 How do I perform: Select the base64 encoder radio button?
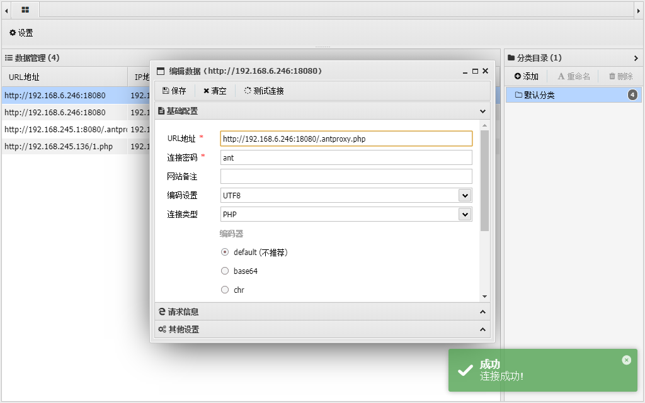click(225, 271)
